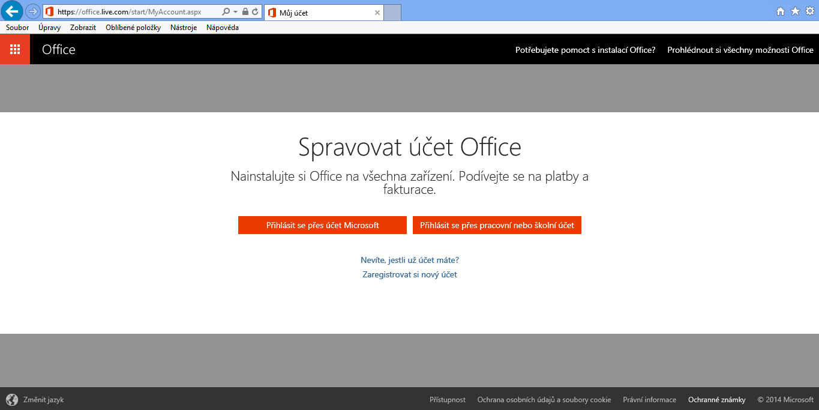Image resolution: width=819 pixels, height=410 pixels.
Task: Click the Spravovat účet Office heading
Action: [410, 148]
